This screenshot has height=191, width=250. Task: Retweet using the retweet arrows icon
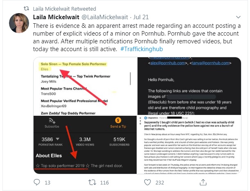pyautogui.click(x=92, y=182)
